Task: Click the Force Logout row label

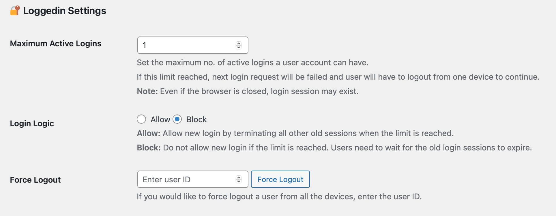Action: click(x=35, y=180)
